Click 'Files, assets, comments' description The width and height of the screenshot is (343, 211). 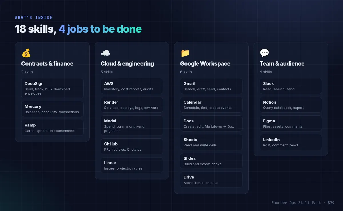(283, 126)
